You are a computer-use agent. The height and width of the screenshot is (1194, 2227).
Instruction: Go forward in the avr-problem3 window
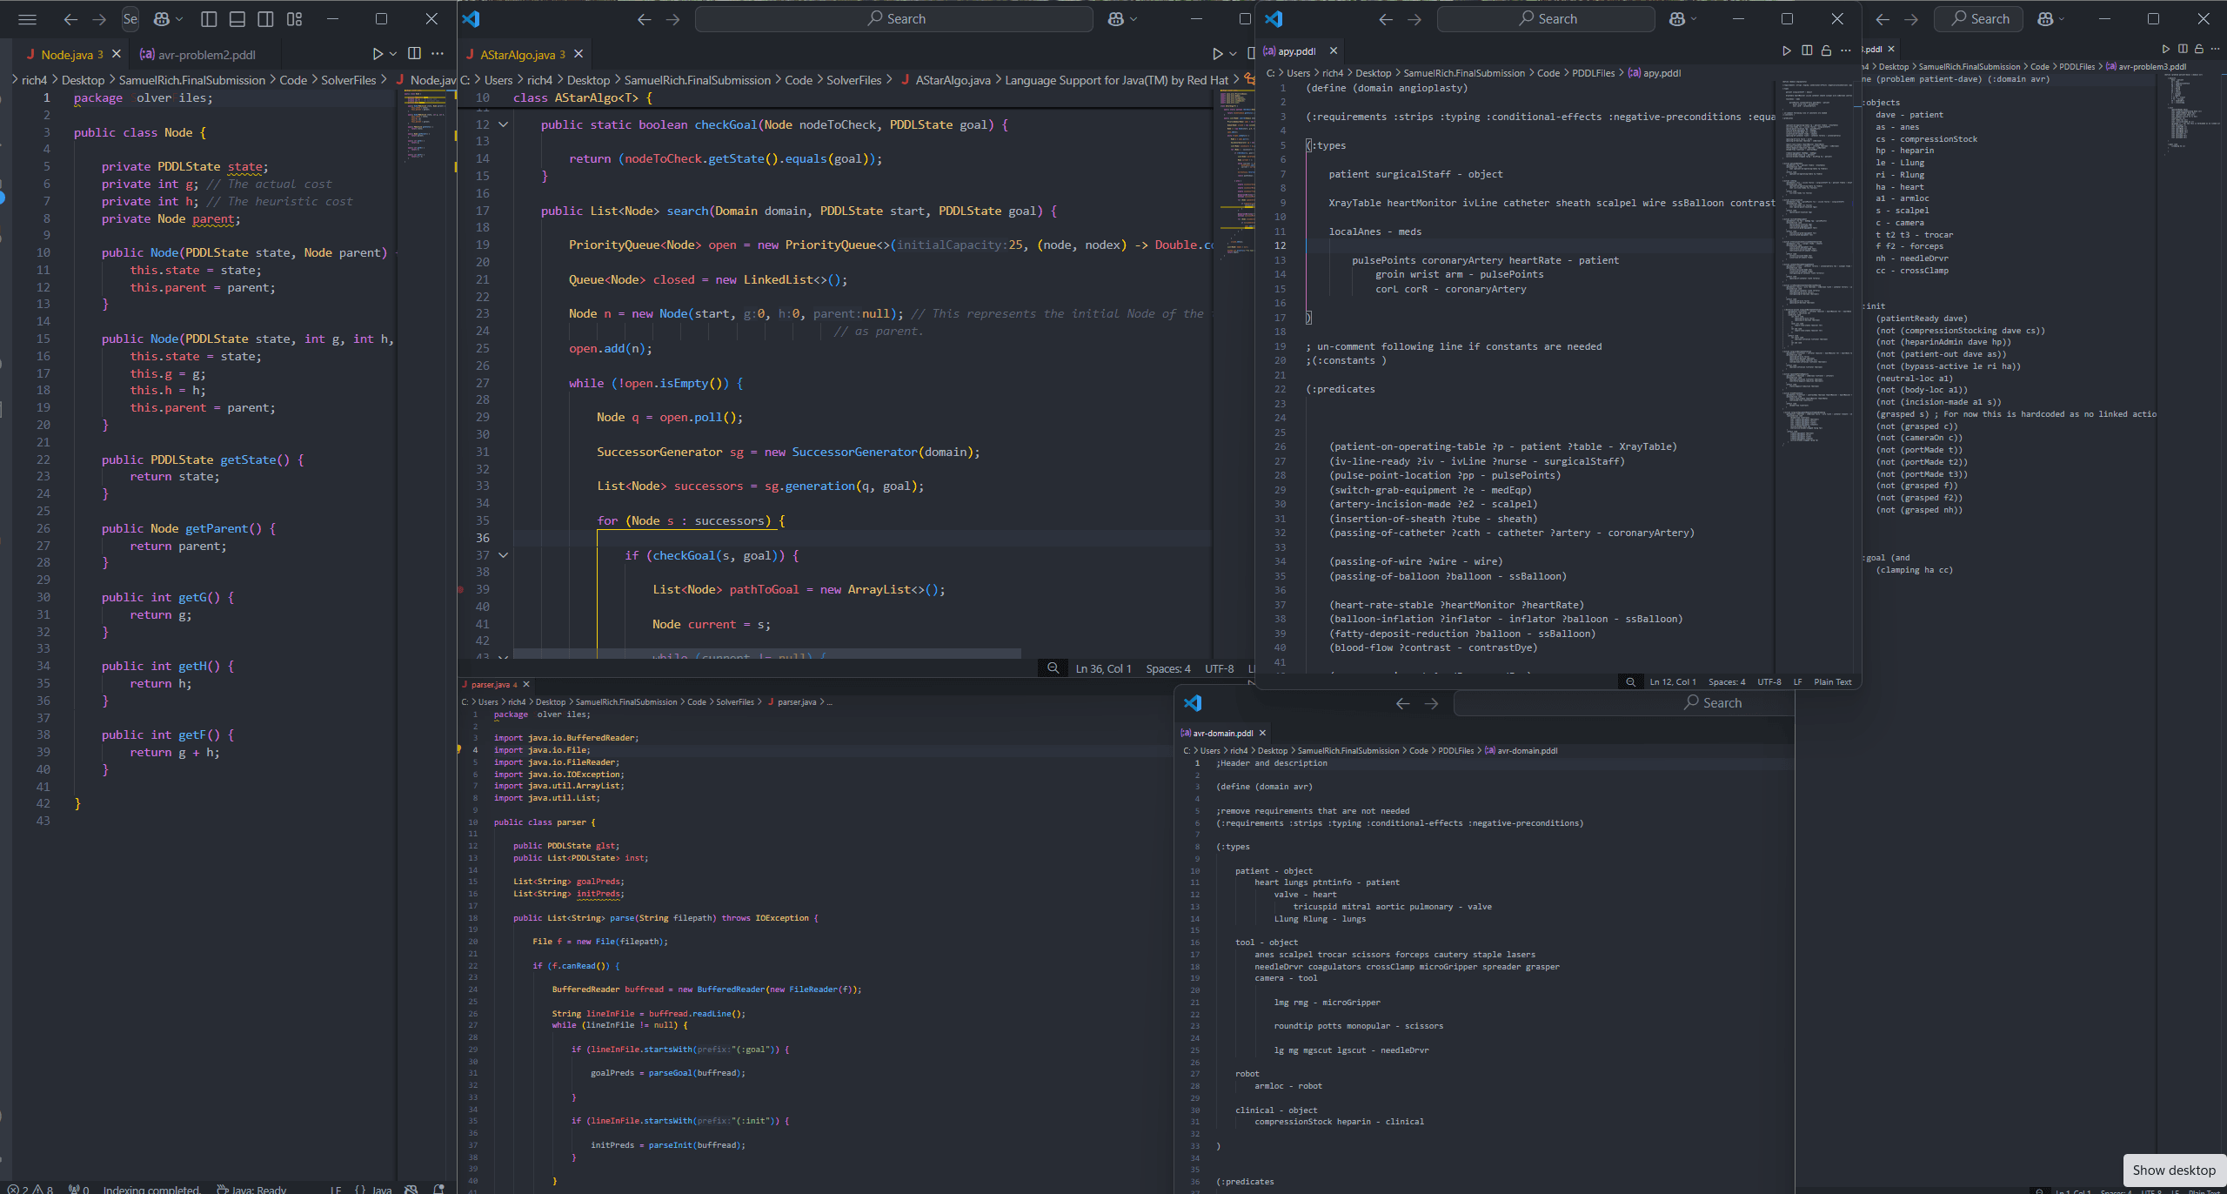(x=1911, y=19)
